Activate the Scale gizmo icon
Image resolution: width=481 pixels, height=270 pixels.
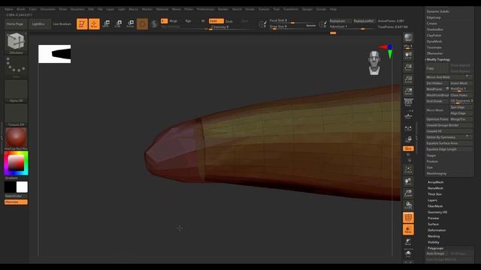pos(118,24)
